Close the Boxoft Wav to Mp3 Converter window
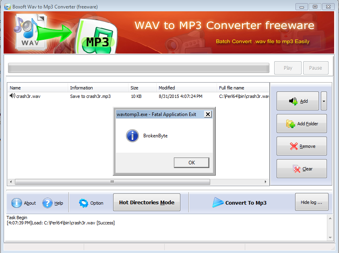Screen dimensions: 339x253 328,7
